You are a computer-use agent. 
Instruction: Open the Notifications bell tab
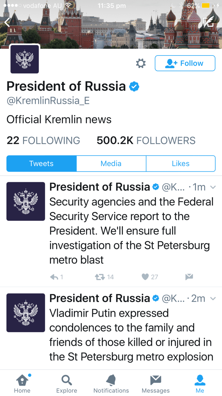pos(111,384)
